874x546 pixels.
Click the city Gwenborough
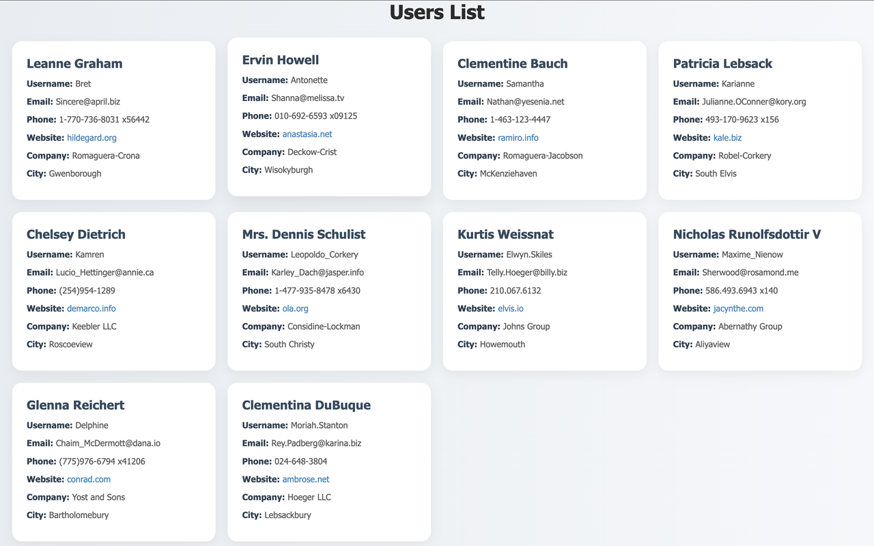75,173
